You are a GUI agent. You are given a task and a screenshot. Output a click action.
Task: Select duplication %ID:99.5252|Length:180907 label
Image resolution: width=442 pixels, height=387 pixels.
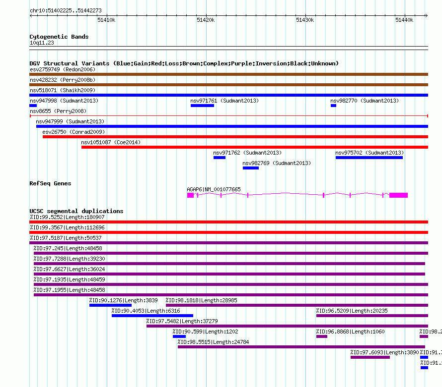coord(67,217)
